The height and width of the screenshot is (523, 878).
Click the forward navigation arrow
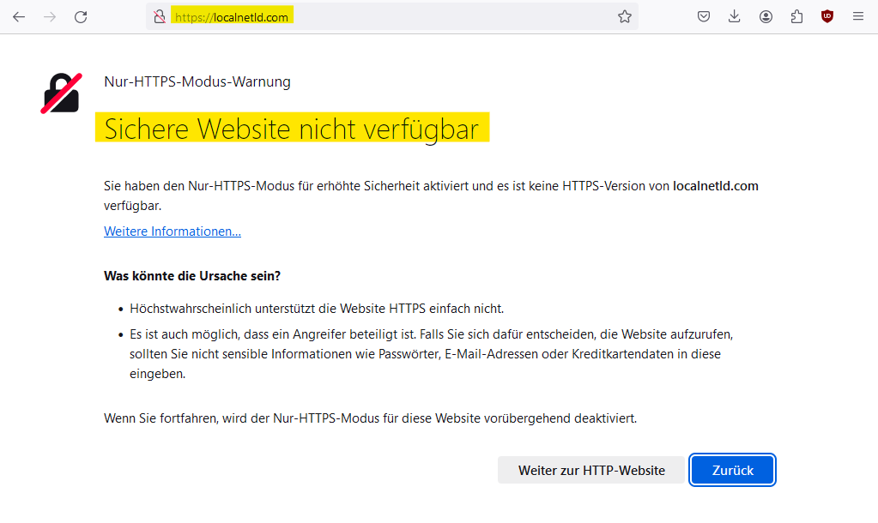[50, 16]
